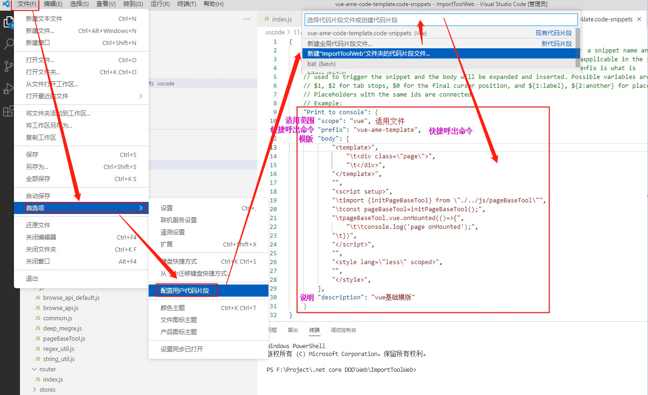
Task: Collapse the router folder chevron
Action: coord(34,369)
